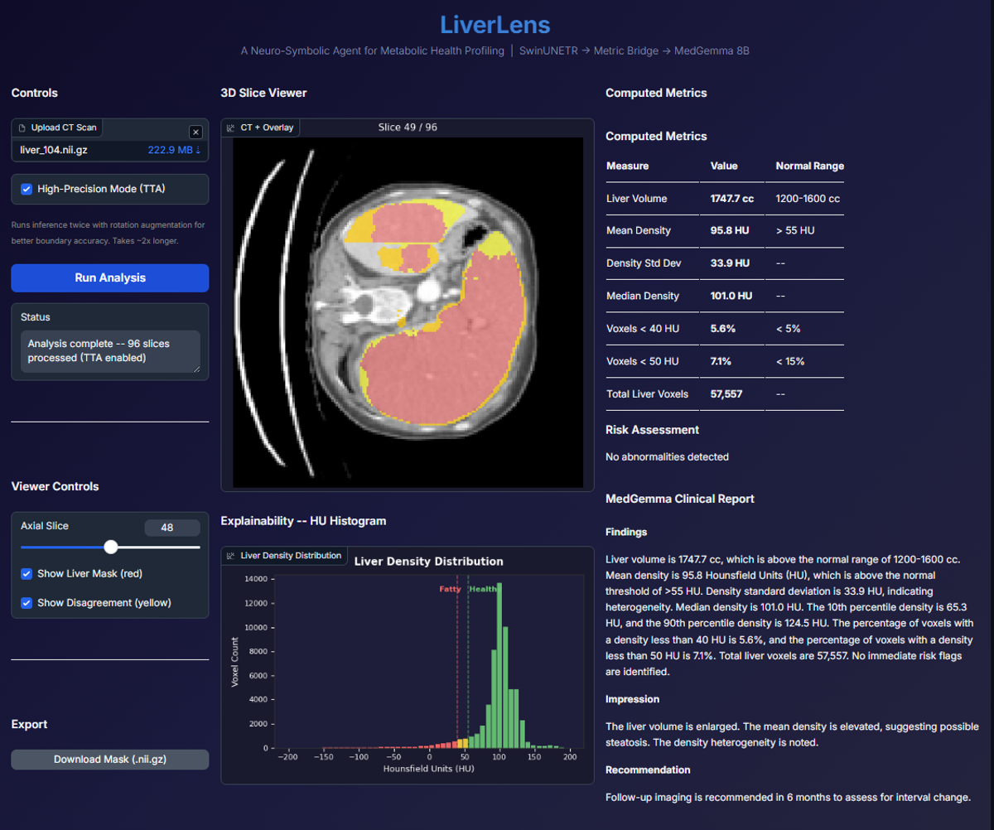Viewport: 994px width, 830px height.
Task: Click the Voxels < 40 HU row label
Action: pos(643,329)
